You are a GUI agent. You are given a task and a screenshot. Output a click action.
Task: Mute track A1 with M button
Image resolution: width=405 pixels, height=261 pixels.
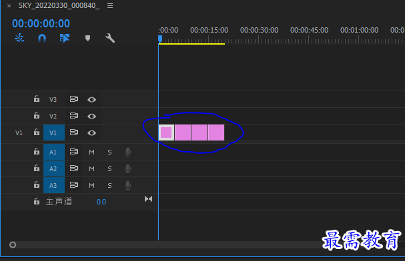[x=91, y=152]
